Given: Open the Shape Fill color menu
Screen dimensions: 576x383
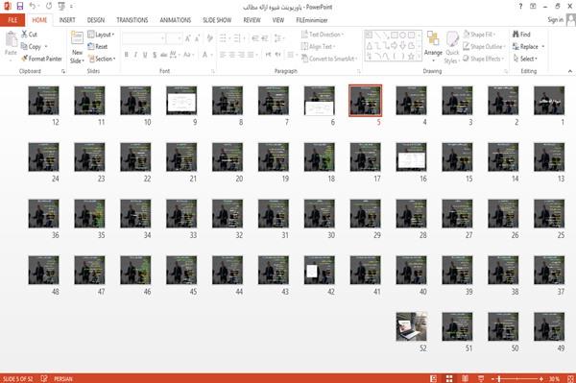Looking at the screenshot, I should point(479,35).
